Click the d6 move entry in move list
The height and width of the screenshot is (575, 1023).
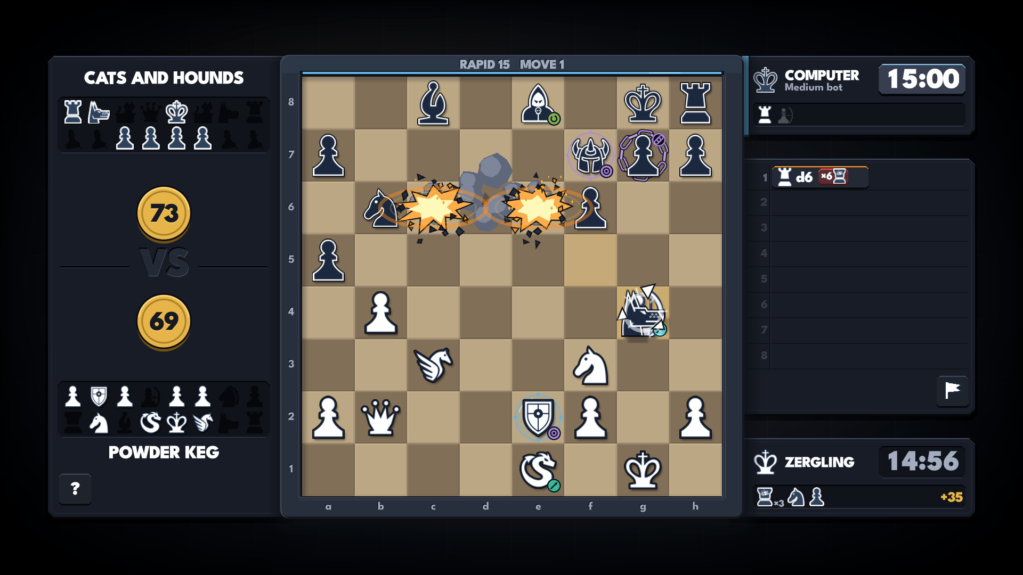pyautogui.click(x=820, y=177)
